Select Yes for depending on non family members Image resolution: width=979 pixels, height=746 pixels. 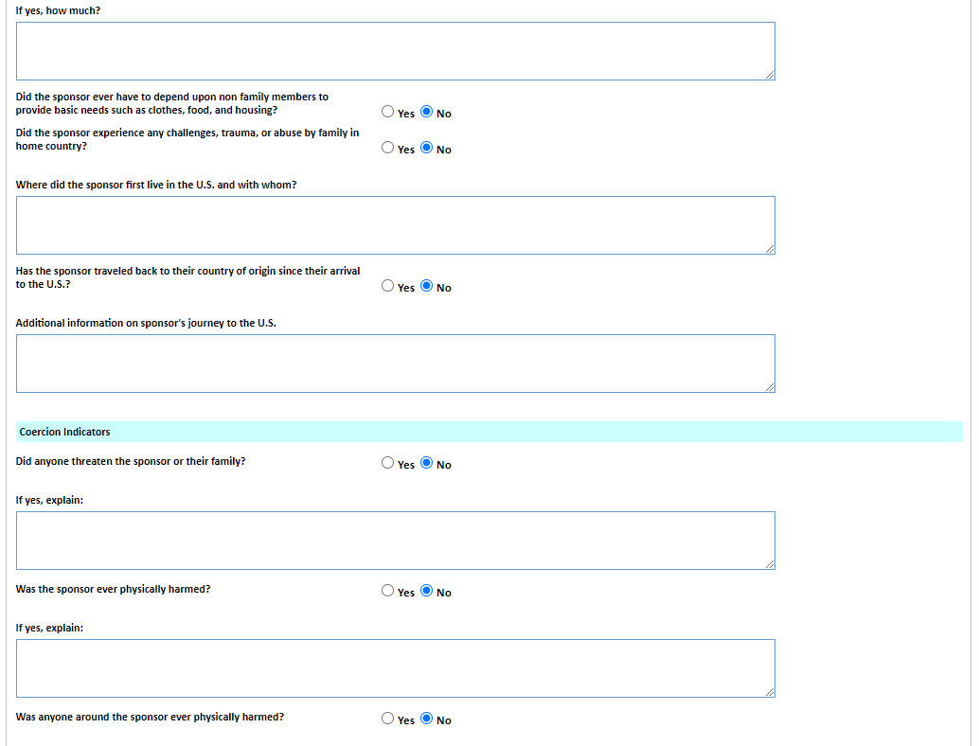pyautogui.click(x=388, y=112)
